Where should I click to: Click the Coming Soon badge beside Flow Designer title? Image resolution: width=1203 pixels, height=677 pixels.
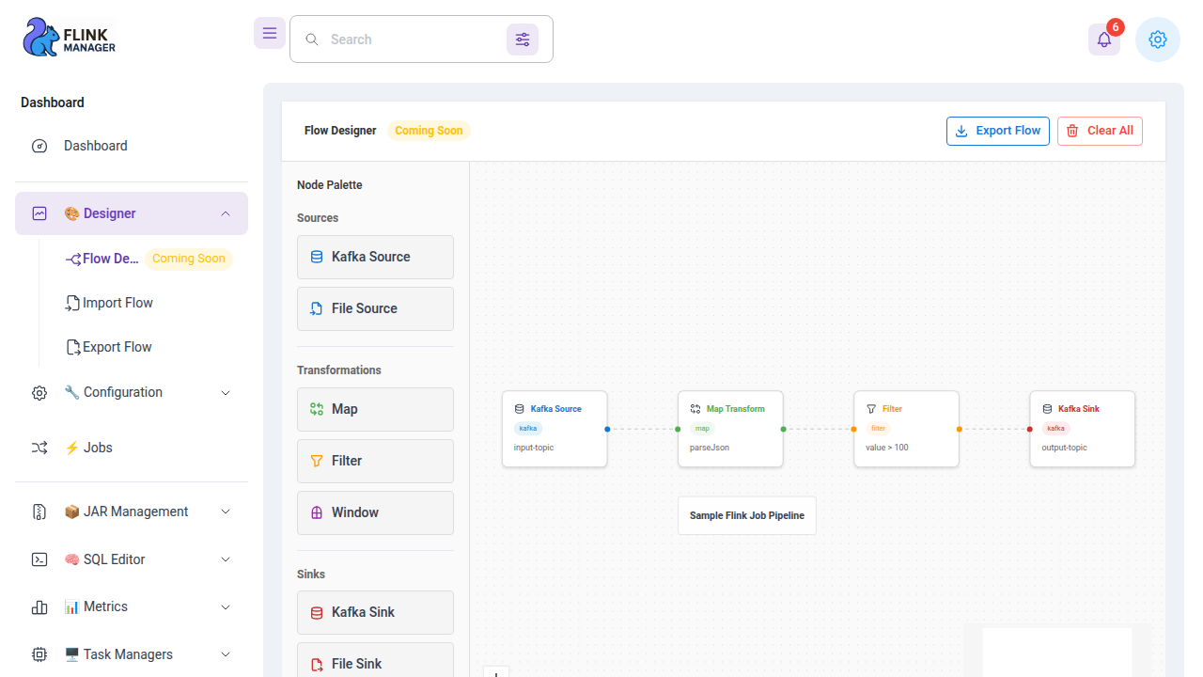(x=429, y=131)
